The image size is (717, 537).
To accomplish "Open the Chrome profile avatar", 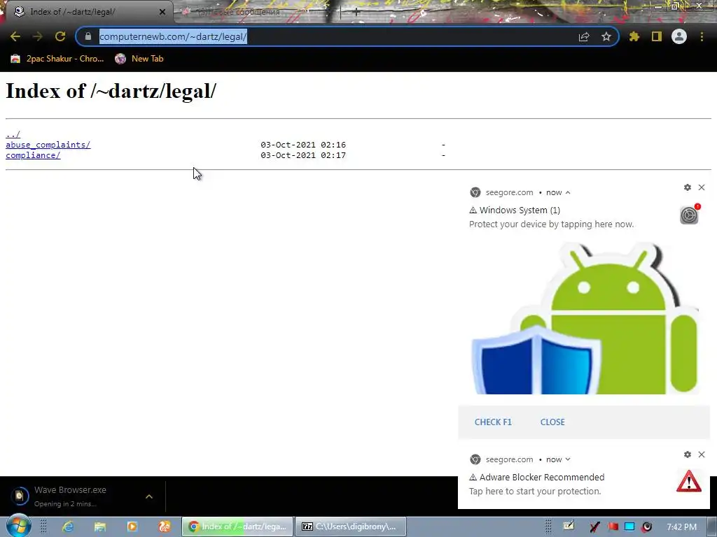I will pos(679,36).
